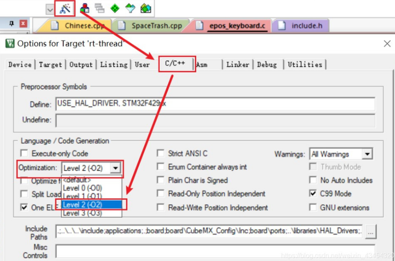Click the pin icon on the side panel
The image size is (395, 261).
pos(12,23)
